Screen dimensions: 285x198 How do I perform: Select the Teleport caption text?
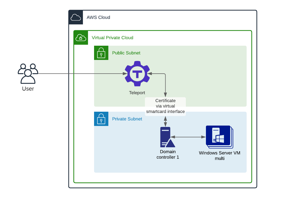click(137, 93)
